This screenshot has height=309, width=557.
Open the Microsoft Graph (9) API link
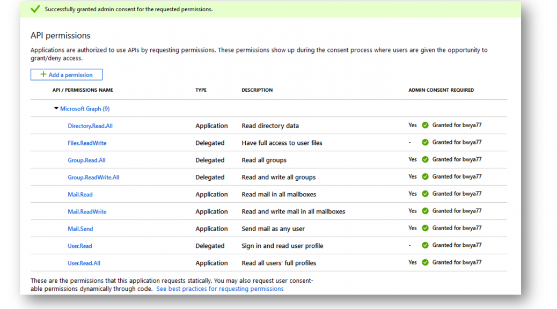(85, 109)
